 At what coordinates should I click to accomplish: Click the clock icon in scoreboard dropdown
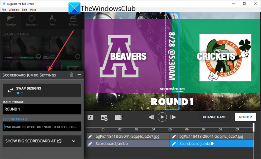click(x=59, y=141)
